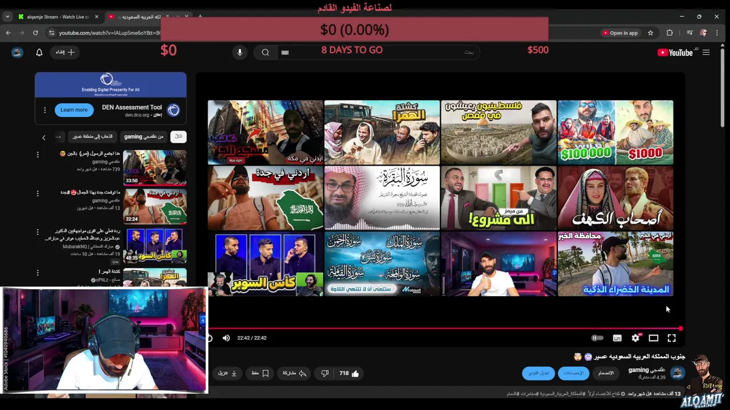Open channel name 'علشجي gaming' under video
The height and width of the screenshot is (410, 730).
(647, 370)
